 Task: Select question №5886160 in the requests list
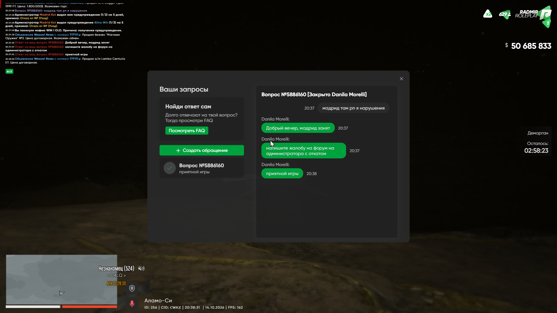(202, 168)
